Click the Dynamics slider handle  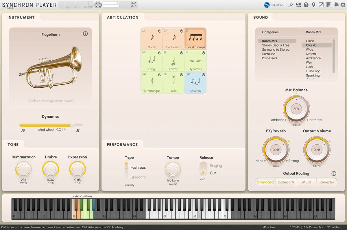(x=72, y=125)
